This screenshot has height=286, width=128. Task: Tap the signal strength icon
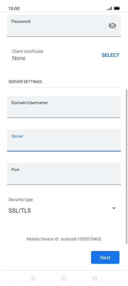(x=109, y=8)
